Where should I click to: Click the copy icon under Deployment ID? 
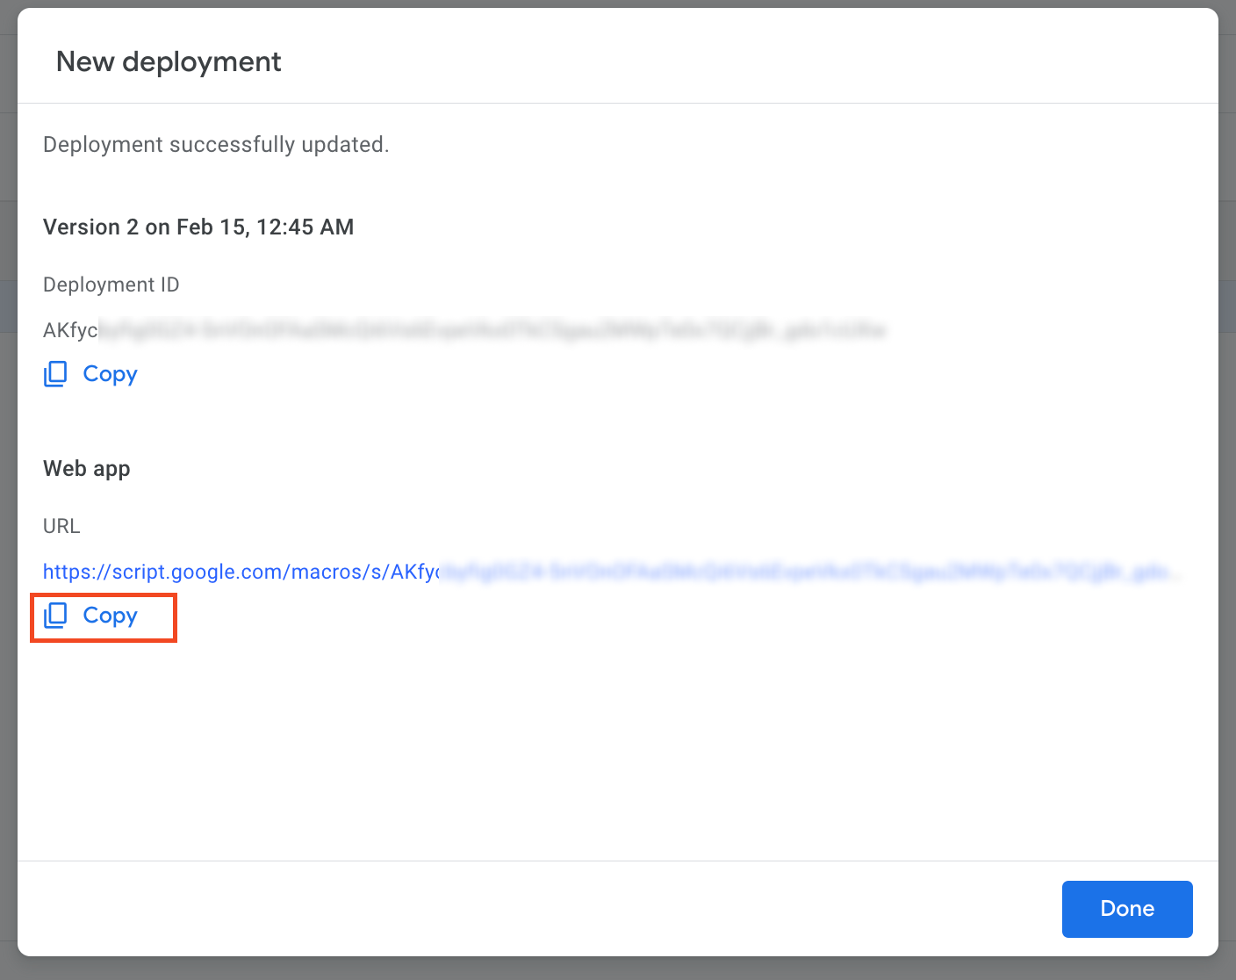[x=55, y=374]
